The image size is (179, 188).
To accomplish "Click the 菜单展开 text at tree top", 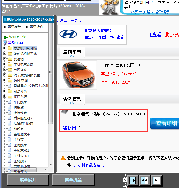I will 14,27.
